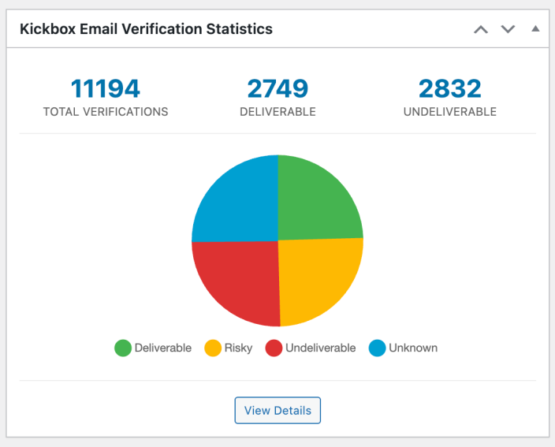
Task: Select the yellow pie slice
Action: pos(315,278)
